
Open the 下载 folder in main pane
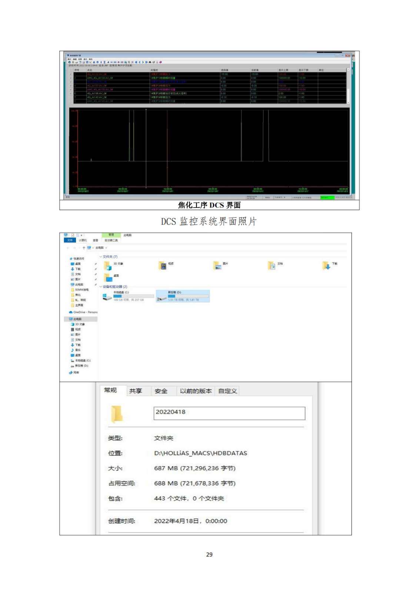[x=326, y=265]
